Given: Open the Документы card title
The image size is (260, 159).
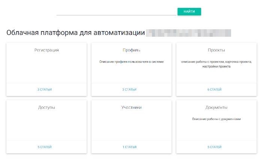Looking at the screenshot, I should [x=216, y=107].
